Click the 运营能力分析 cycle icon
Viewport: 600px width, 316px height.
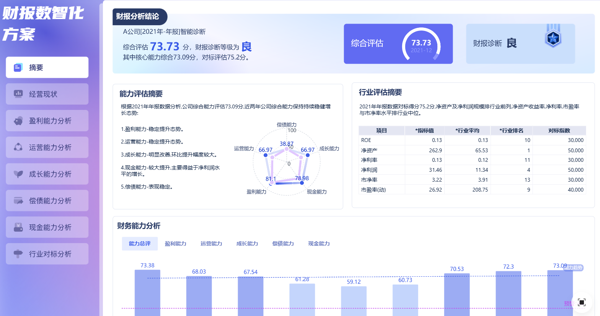point(18,147)
